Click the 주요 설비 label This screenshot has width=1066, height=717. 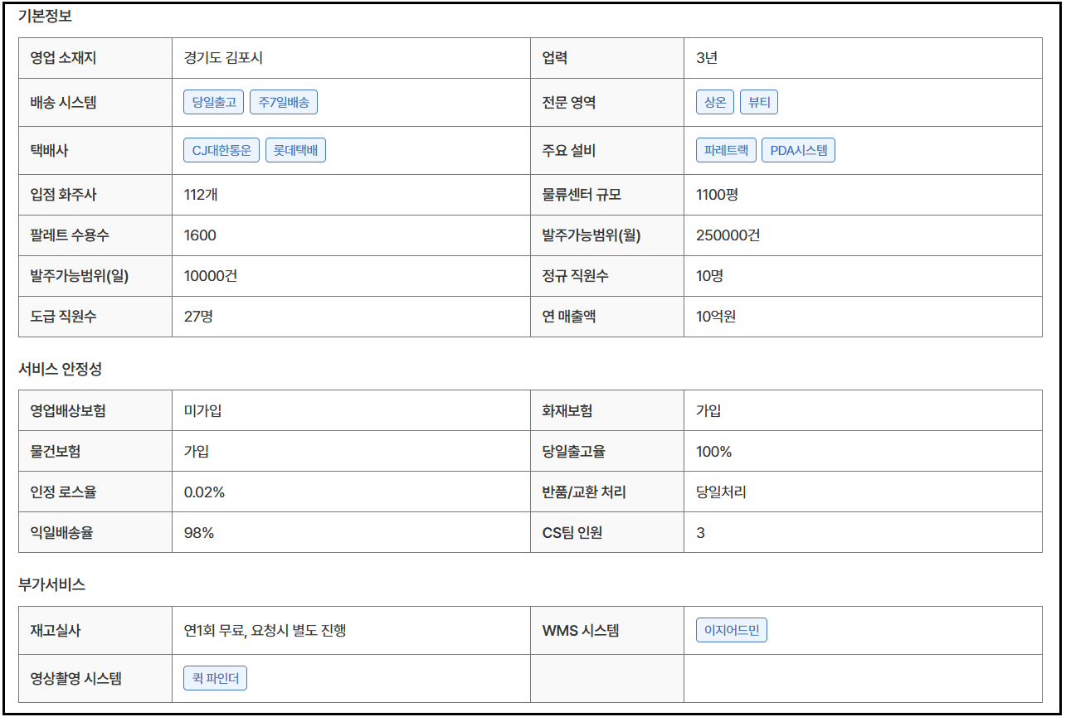[x=569, y=150]
